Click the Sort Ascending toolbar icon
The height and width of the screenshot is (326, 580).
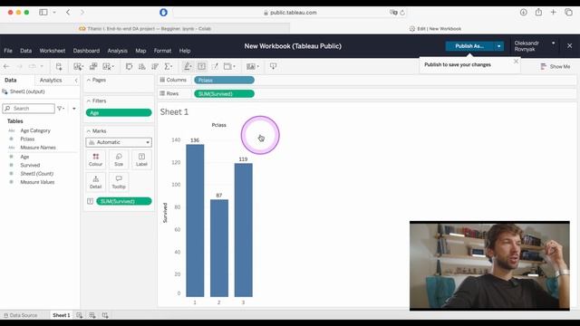pos(141,66)
